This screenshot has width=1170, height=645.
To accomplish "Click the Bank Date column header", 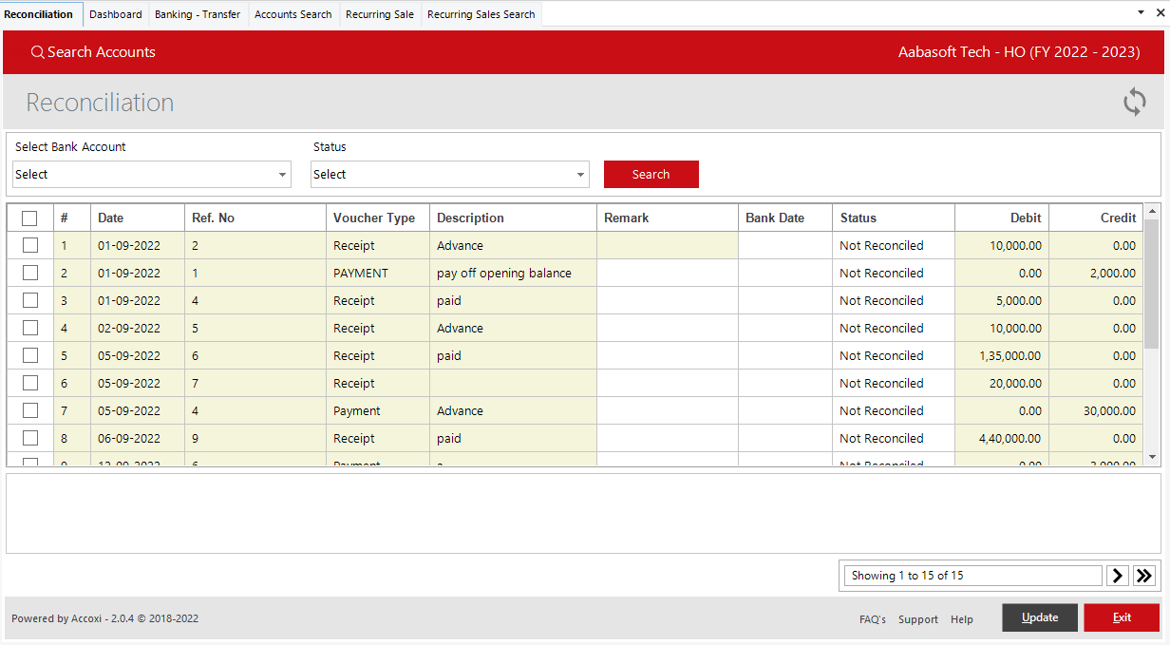I will pyautogui.click(x=785, y=218).
